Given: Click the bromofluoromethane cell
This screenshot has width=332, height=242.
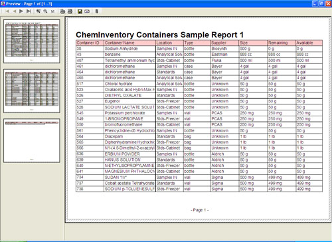Looking at the screenshot, I should 129,124.
